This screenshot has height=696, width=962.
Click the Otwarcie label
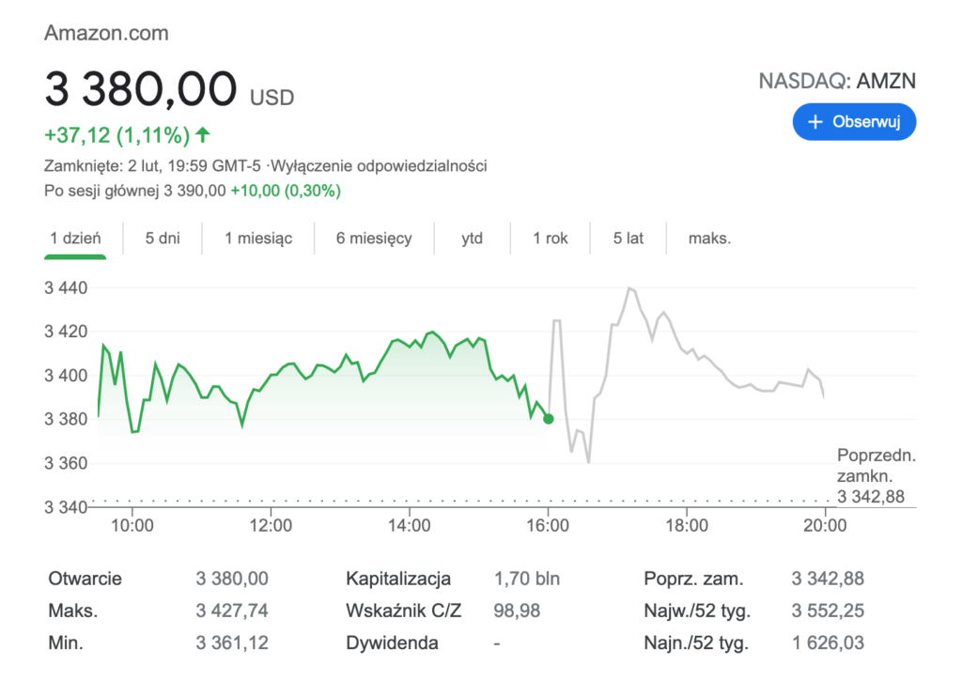(x=85, y=579)
